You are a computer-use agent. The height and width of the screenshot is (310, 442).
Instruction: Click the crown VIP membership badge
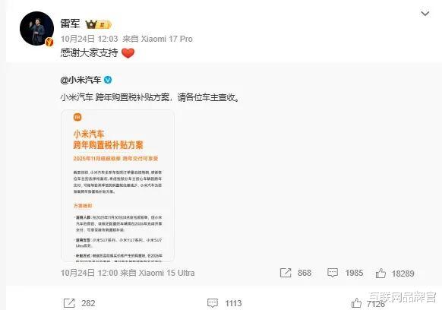coord(99,24)
